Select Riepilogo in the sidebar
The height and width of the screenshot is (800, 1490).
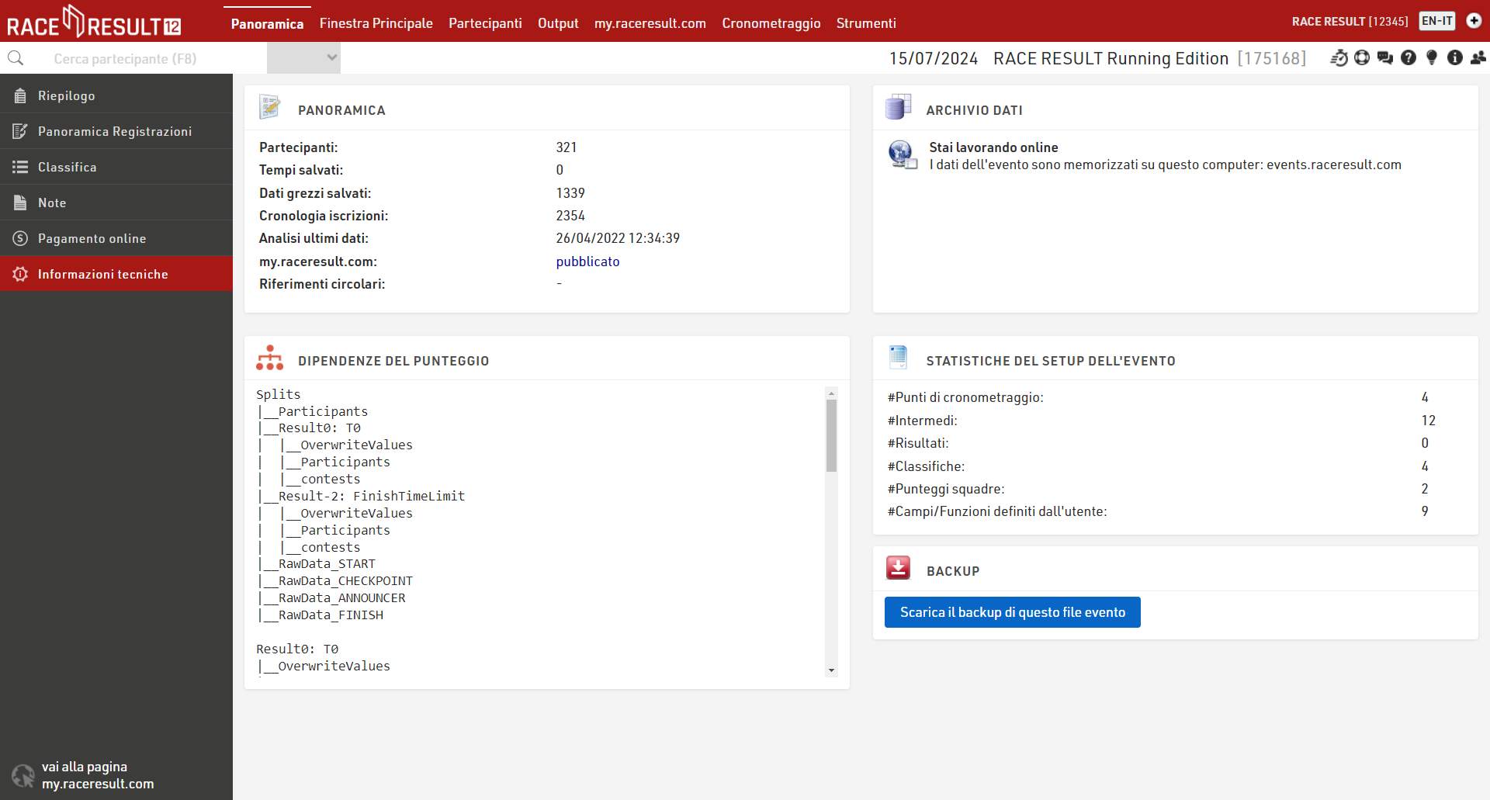pos(116,95)
